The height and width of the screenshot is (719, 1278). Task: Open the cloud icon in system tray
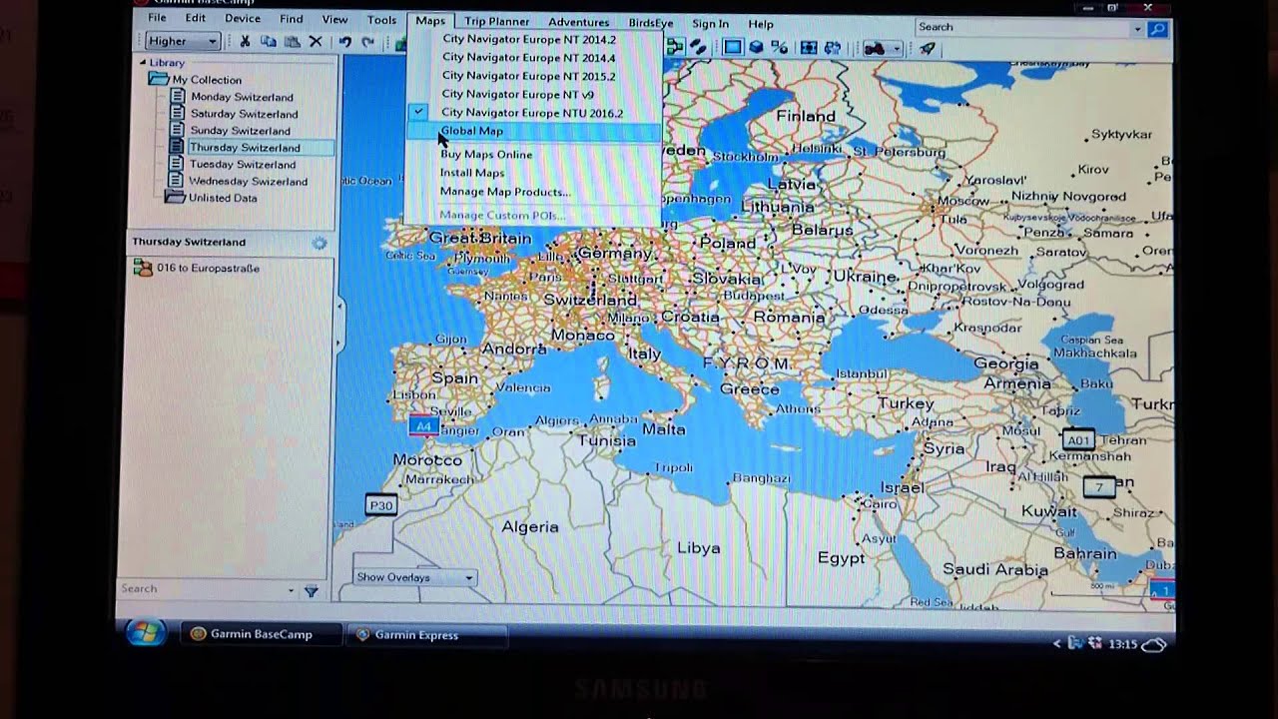click(1153, 644)
